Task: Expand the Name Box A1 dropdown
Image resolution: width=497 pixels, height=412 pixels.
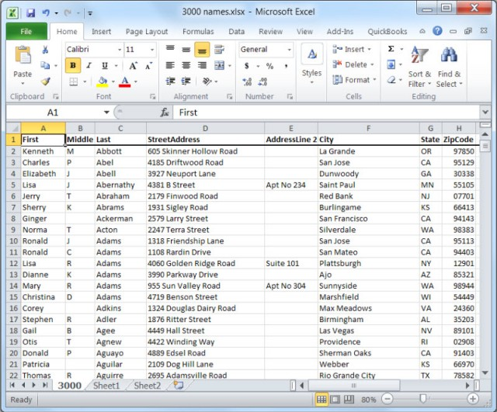Action: point(106,113)
